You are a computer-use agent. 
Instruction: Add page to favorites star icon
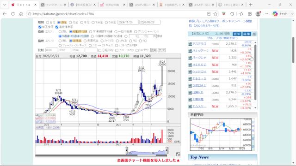coord(216,14)
